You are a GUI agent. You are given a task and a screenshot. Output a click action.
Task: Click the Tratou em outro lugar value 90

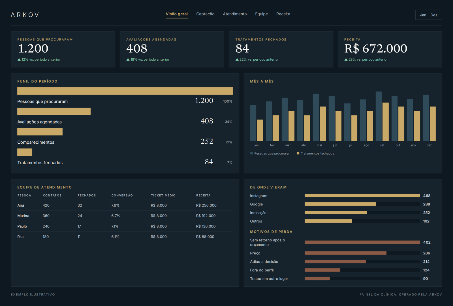(x=426, y=279)
